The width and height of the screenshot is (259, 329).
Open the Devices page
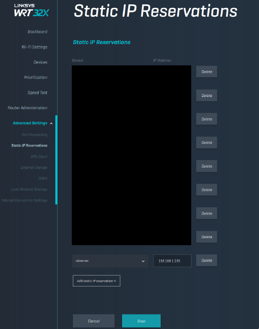coord(40,62)
